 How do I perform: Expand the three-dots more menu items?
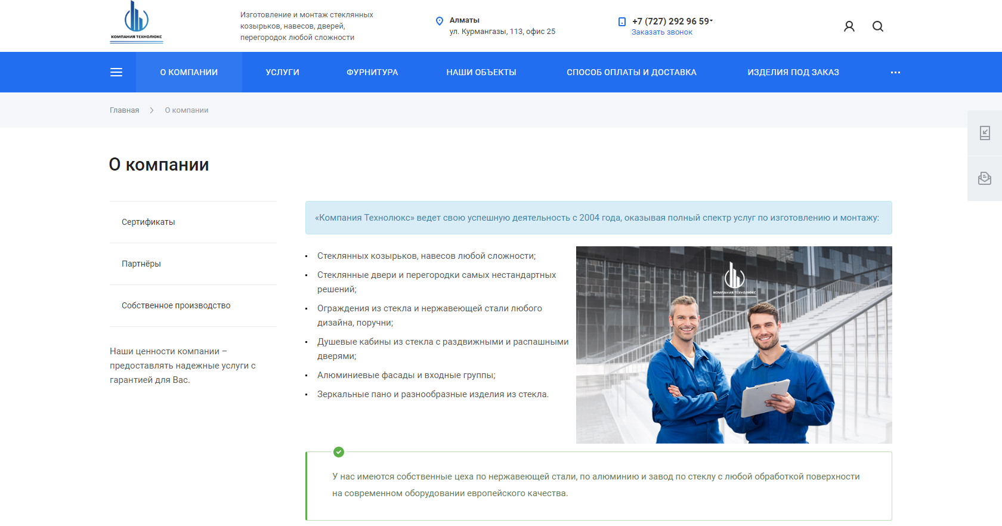pos(895,72)
